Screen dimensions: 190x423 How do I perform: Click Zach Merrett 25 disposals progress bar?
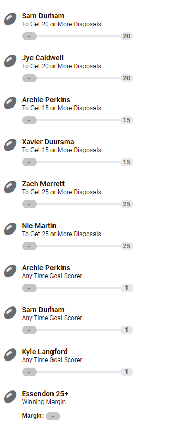click(x=78, y=204)
